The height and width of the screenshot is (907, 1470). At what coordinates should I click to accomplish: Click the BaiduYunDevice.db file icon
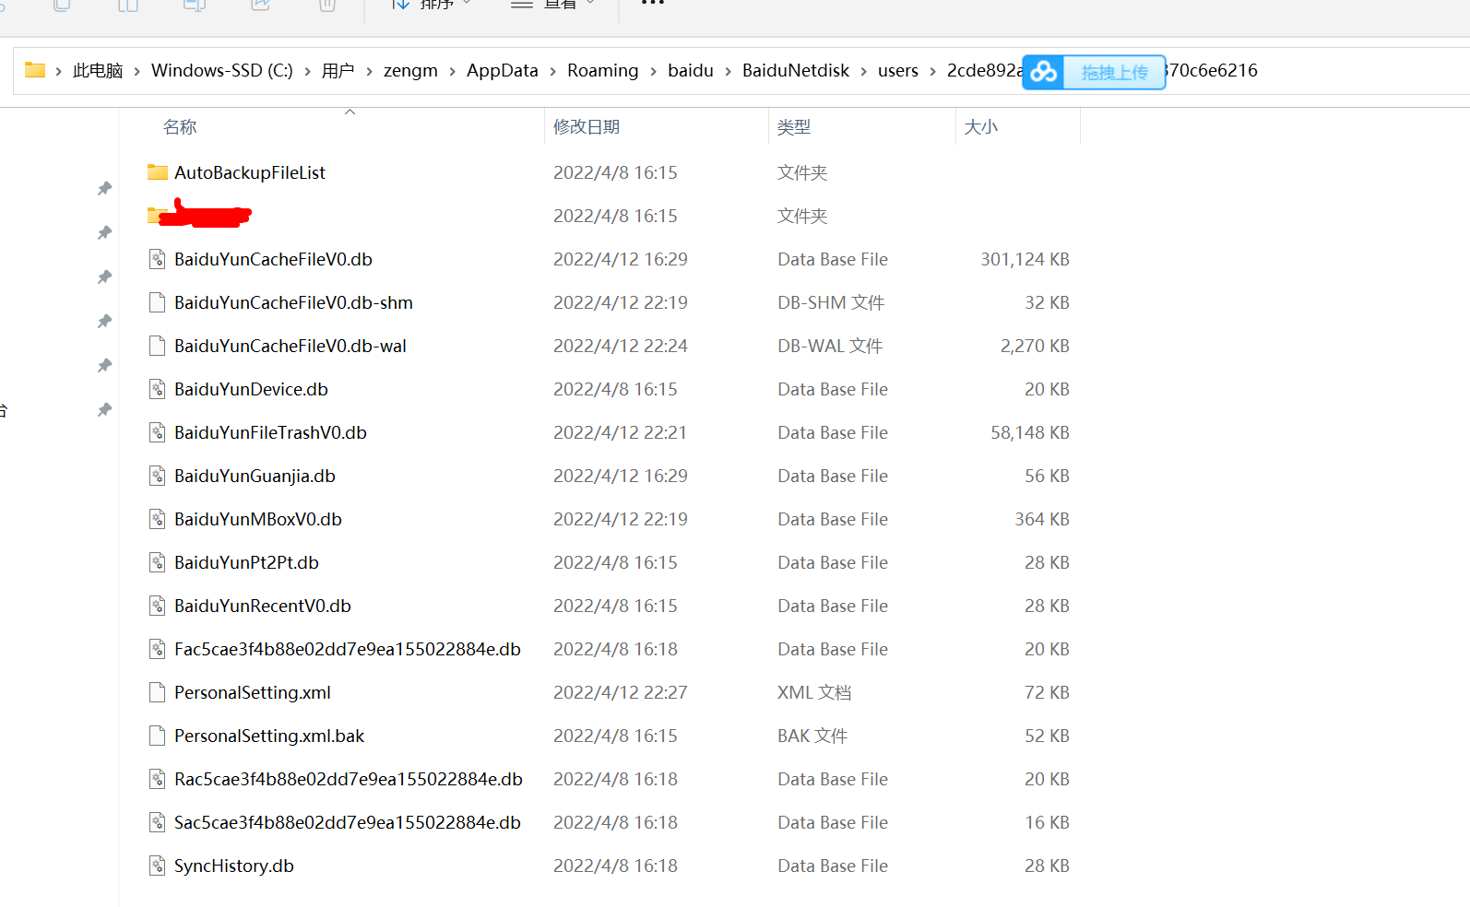pyautogui.click(x=158, y=389)
